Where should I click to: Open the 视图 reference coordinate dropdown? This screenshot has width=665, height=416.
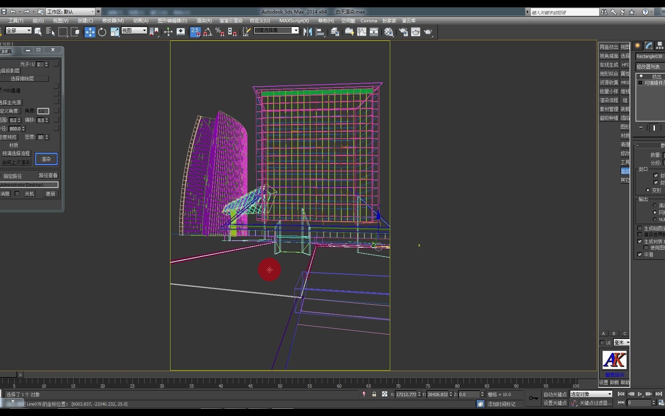pyautogui.click(x=134, y=30)
